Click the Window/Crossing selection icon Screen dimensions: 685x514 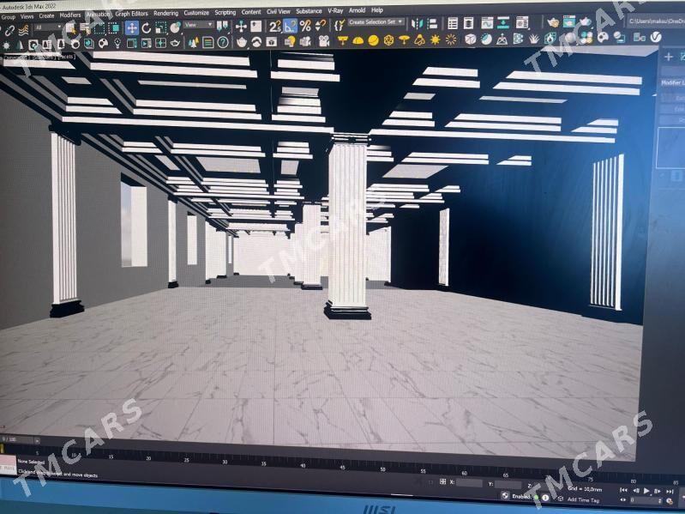pyautogui.click(x=113, y=28)
